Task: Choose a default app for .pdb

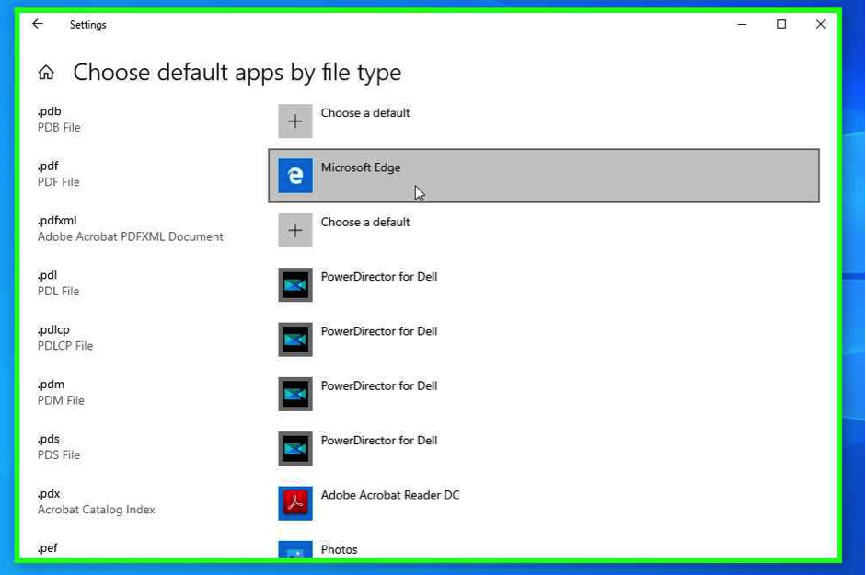Action: coord(365,113)
